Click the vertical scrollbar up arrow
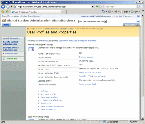The image size is (145, 124). coord(142,16)
